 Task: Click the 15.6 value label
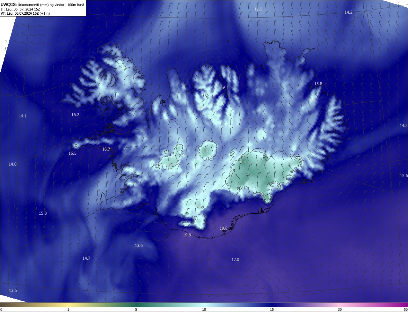[404, 176]
